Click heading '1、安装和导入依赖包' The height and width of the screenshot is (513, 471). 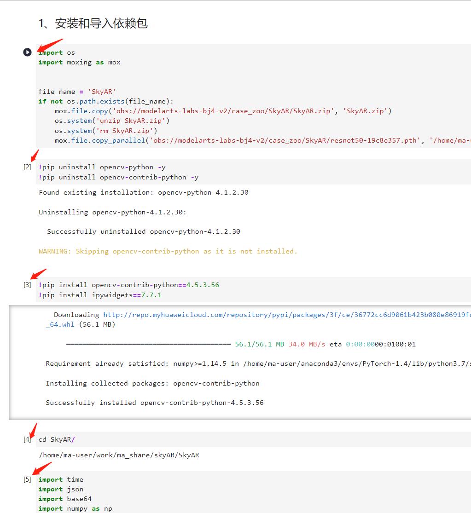coord(93,23)
